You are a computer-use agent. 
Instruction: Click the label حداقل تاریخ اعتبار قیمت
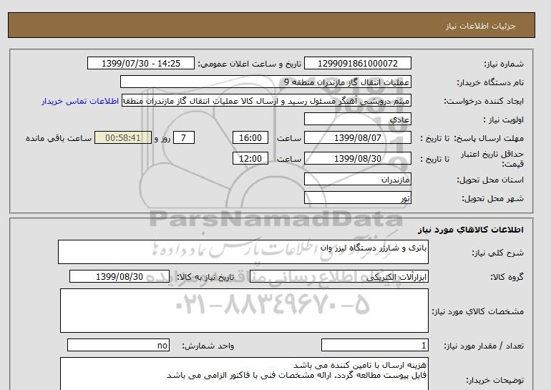tap(492, 159)
